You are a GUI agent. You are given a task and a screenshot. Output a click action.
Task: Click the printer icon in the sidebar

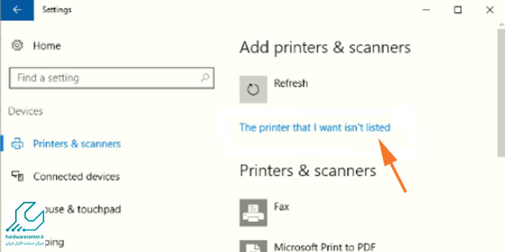click(18, 144)
